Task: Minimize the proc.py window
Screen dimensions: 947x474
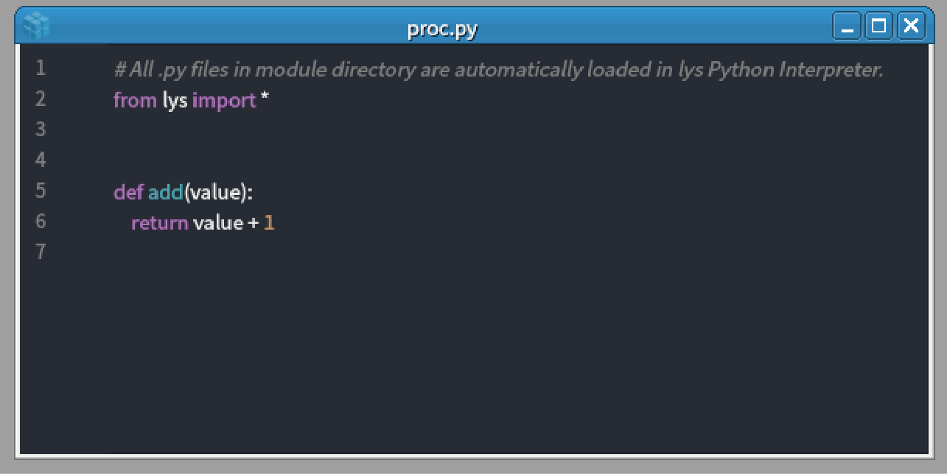Action: (x=847, y=26)
